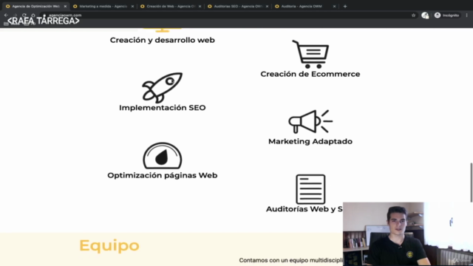Close the Marketing a medida tab
Image resolution: width=473 pixels, height=266 pixels.
[x=132, y=7]
